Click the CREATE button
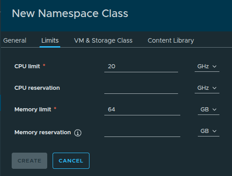This screenshot has height=176, width=232. coord(29,161)
